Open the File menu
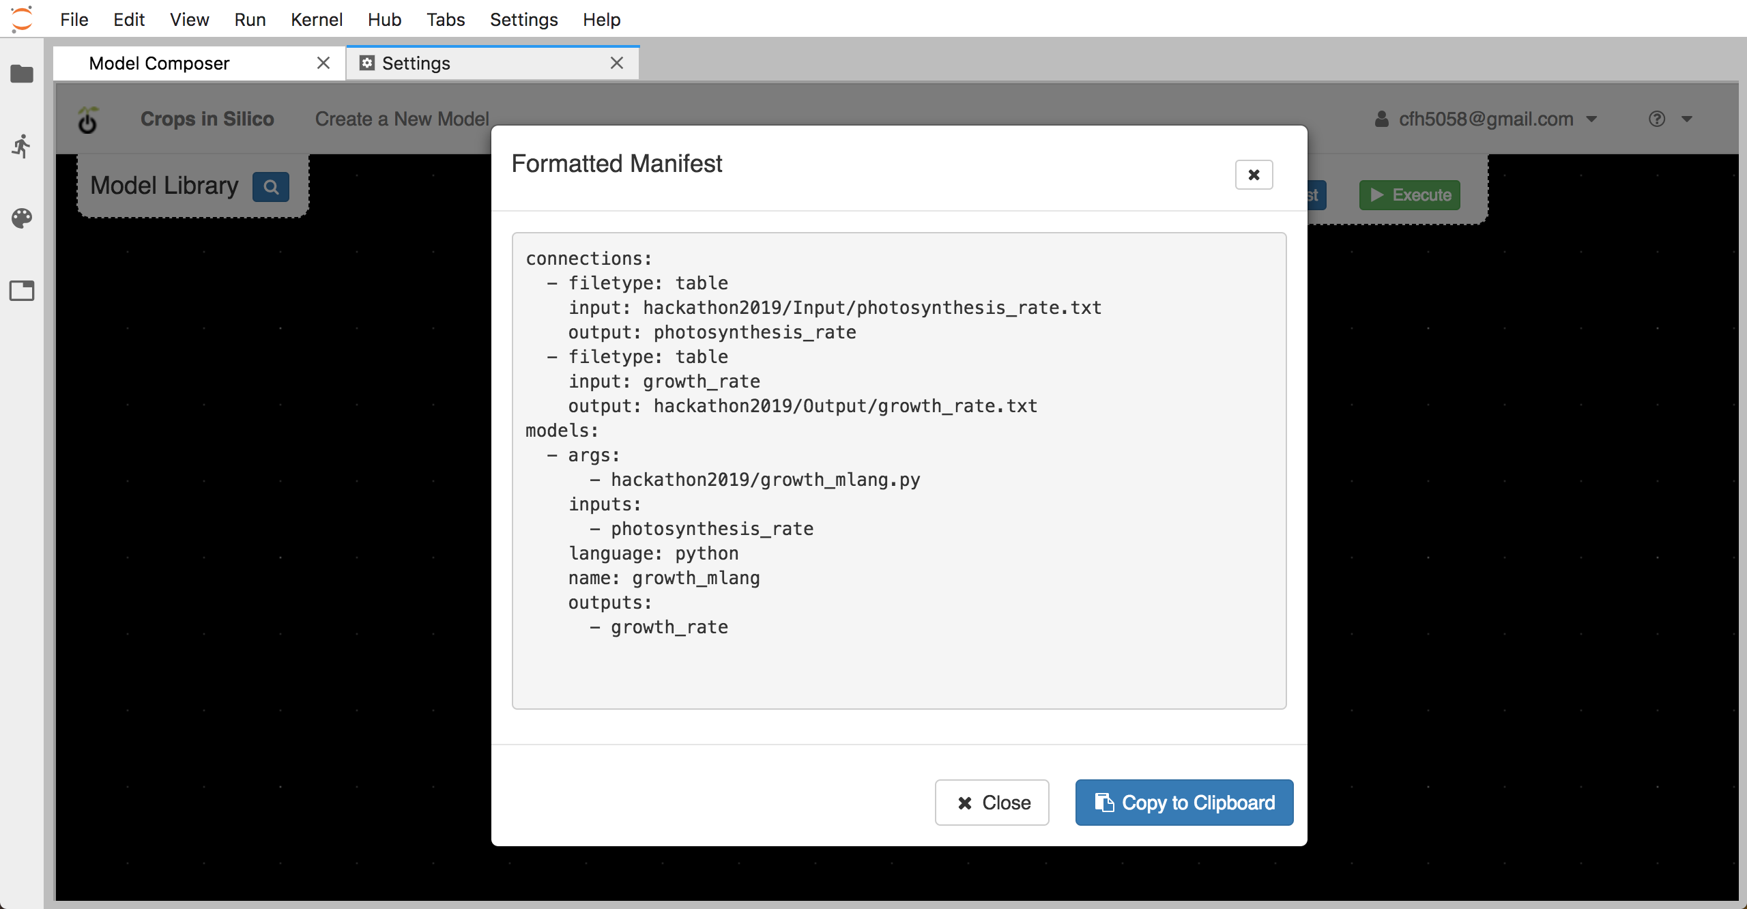 point(75,20)
